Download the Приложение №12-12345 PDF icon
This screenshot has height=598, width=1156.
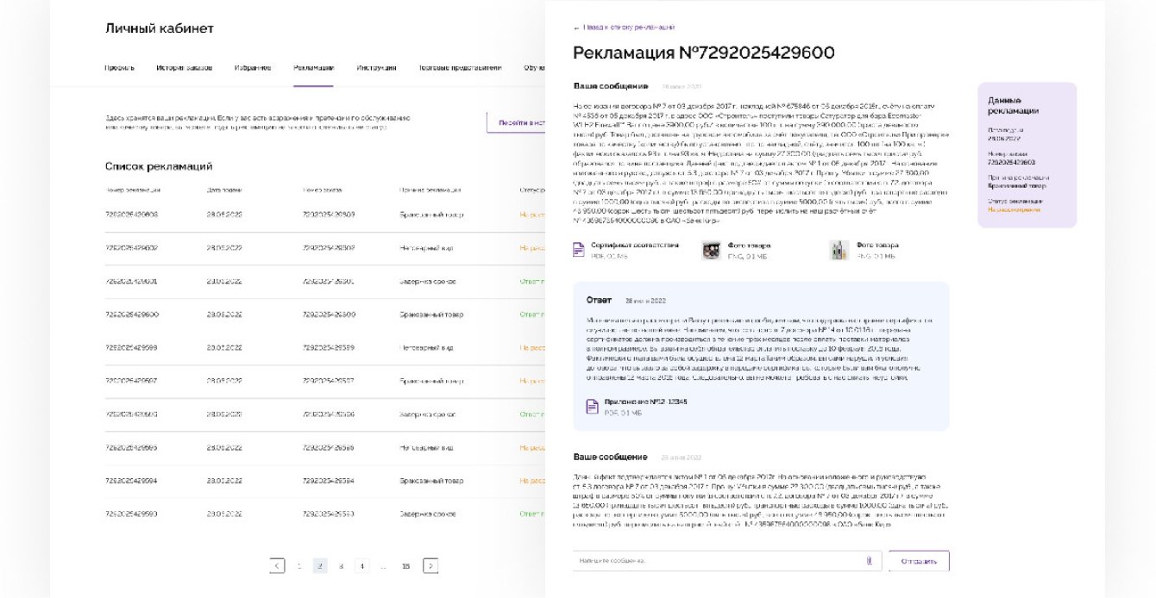[x=592, y=406]
